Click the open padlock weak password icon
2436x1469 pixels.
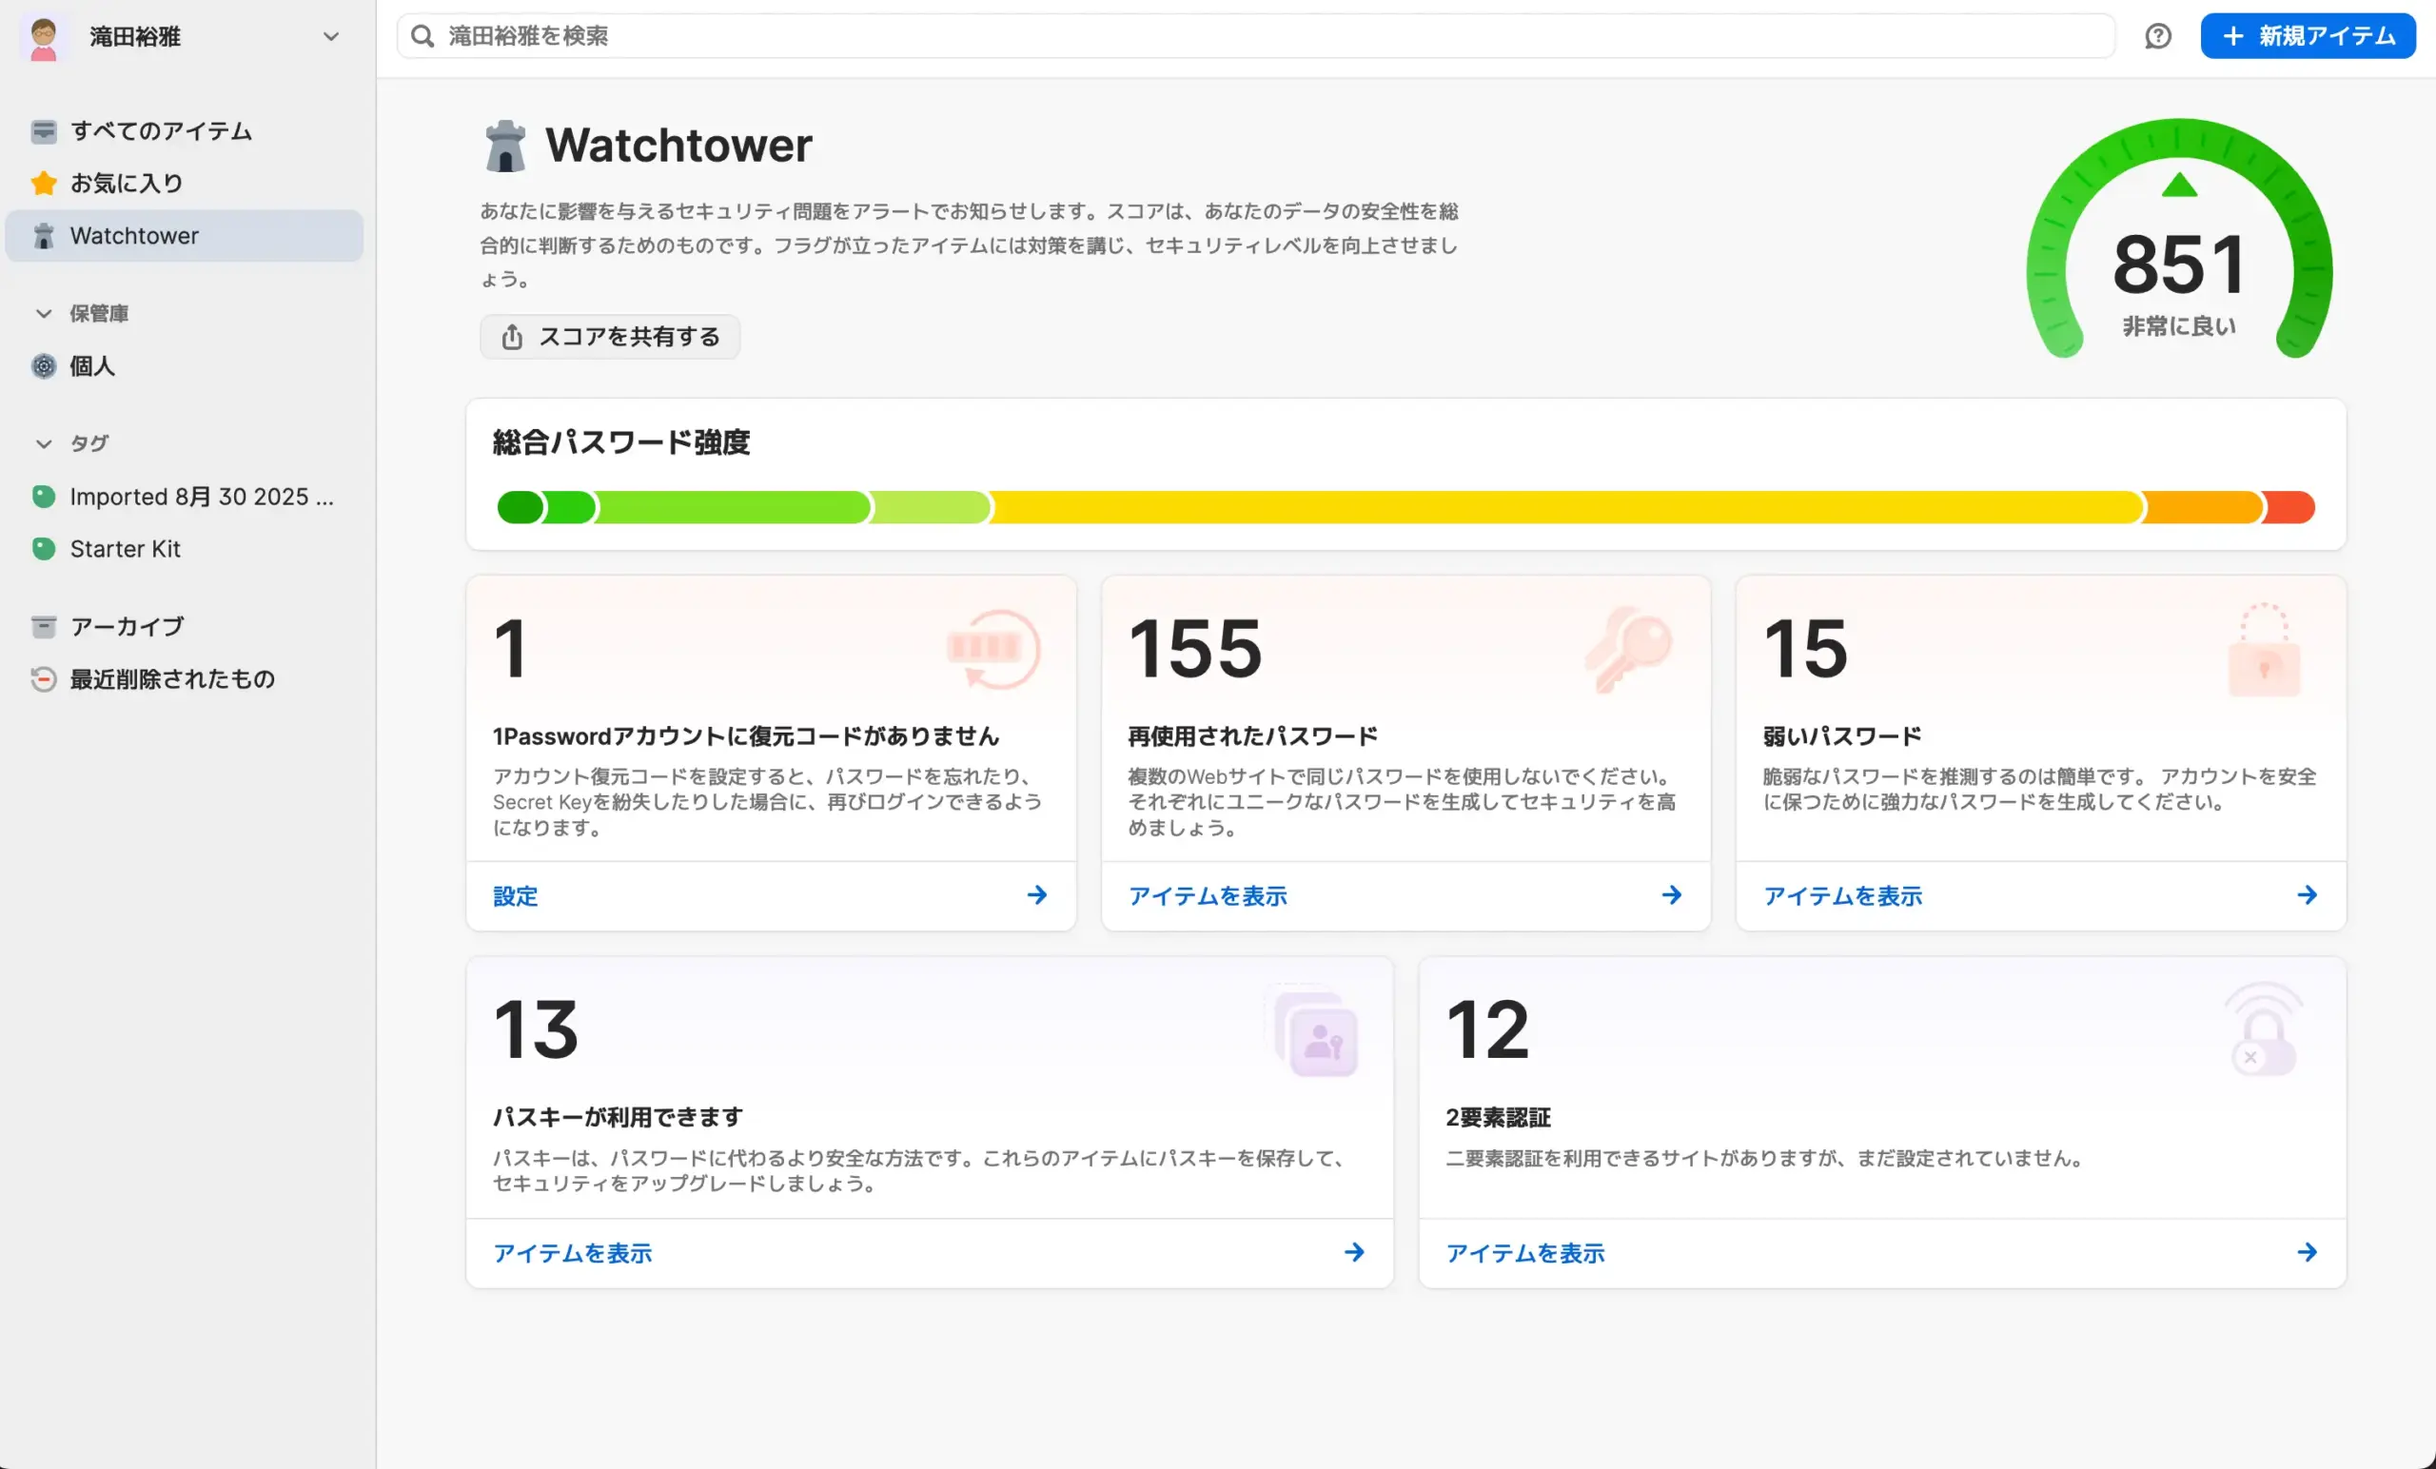(2264, 650)
